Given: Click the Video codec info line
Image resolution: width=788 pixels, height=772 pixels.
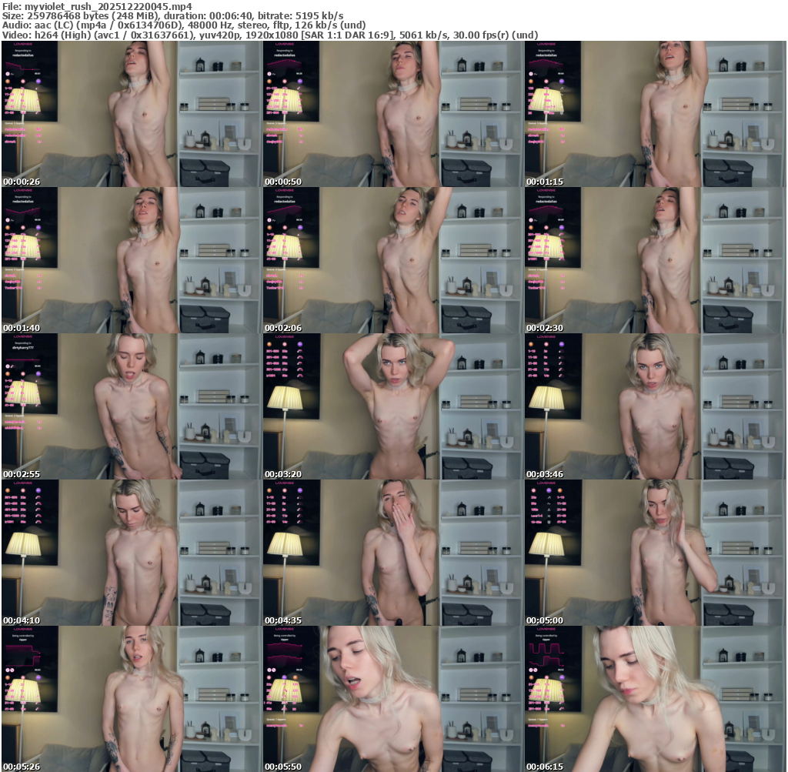Looking at the screenshot, I should coord(269,35).
